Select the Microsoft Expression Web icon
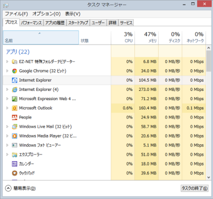 coord(14,99)
